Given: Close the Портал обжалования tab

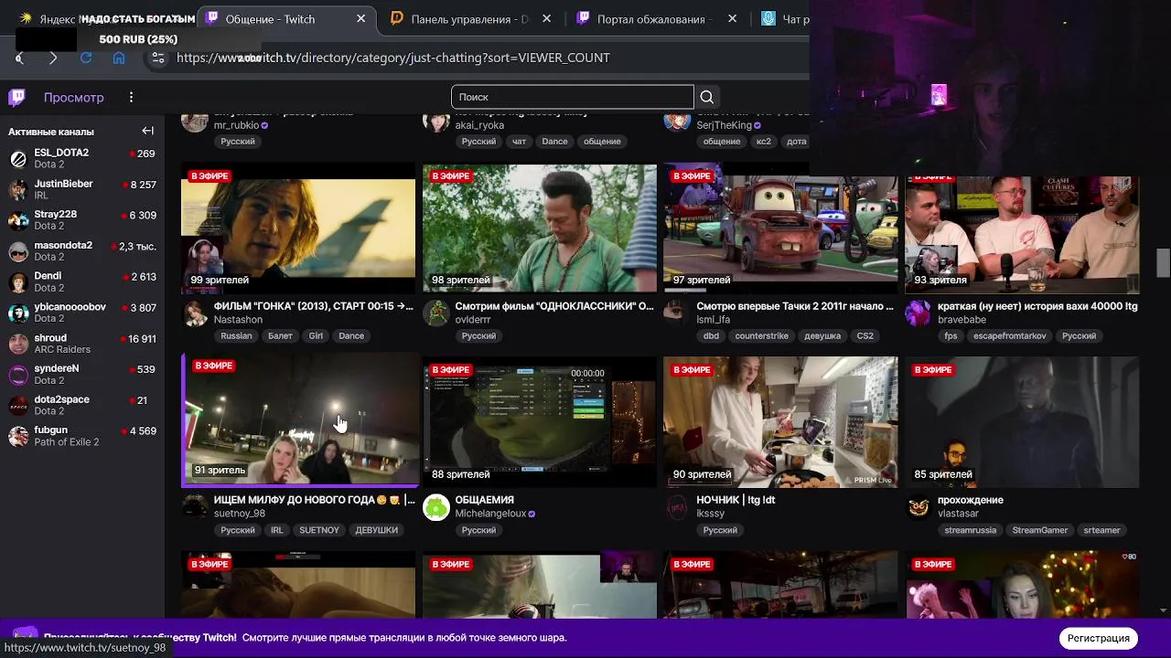Looking at the screenshot, I should coord(733,19).
